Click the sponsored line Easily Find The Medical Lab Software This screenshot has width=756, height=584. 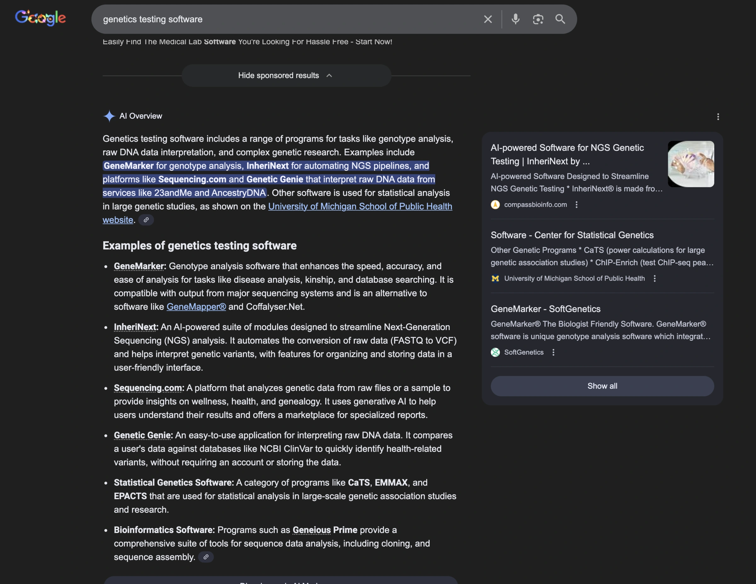tap(247, 42)
